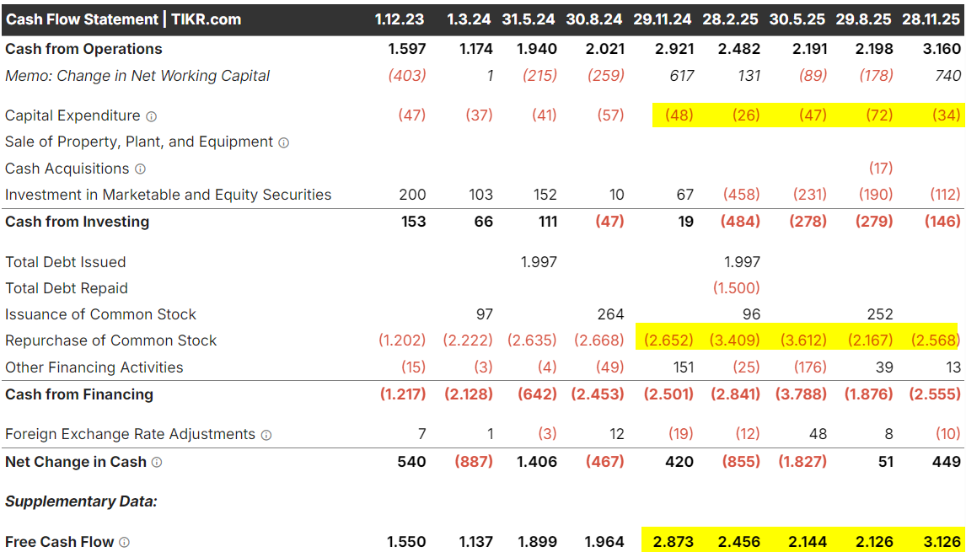Screen dimensions: 966x552
Task: Select Other Financing Activities value 151
Action: pyautogui.click(x=682, y=367)
